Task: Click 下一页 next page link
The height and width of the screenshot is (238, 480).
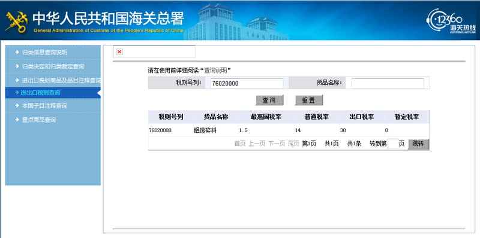Action: click(x=277, y=144)
